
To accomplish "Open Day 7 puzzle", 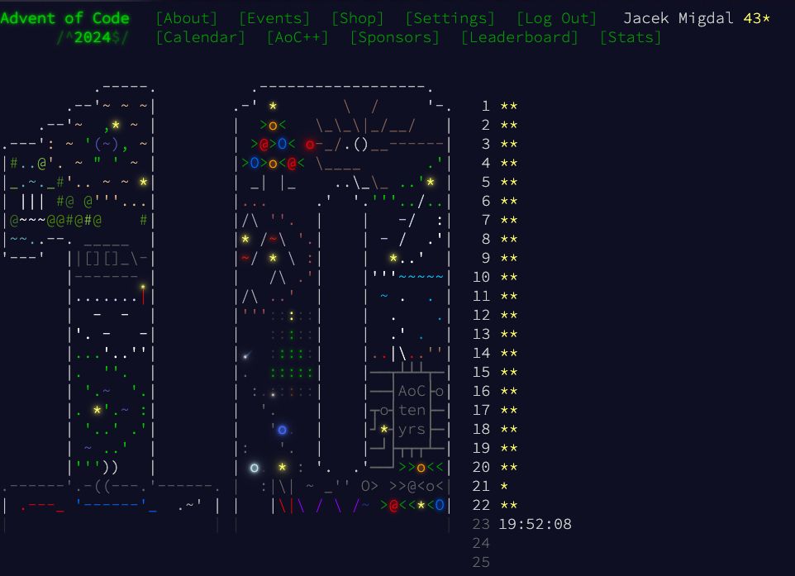I will tap(499, 220).
